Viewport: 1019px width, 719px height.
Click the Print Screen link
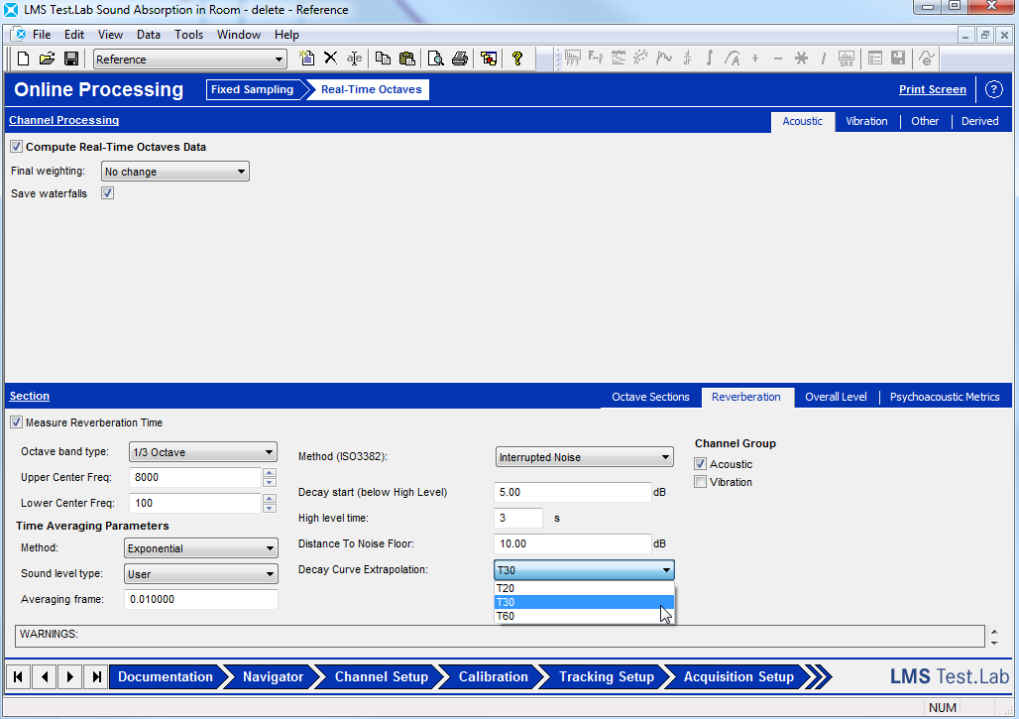[x=933, y=89]
